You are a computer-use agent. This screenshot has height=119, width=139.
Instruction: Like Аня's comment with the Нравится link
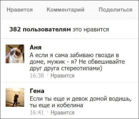63,76
